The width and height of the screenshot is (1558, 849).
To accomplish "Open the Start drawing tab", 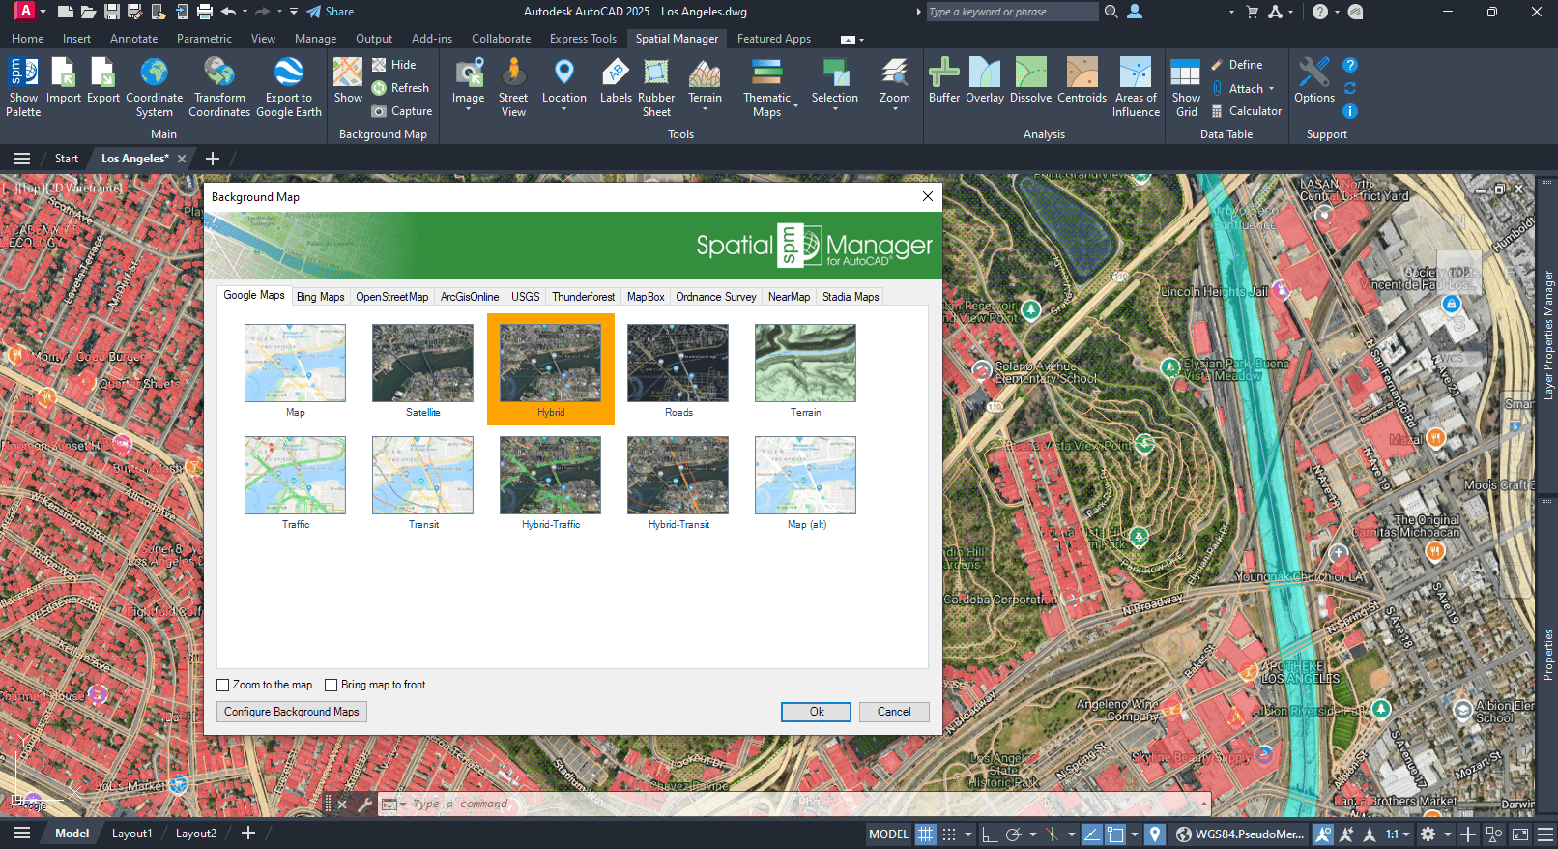I will pyautogui.click(x=67, y=159).
